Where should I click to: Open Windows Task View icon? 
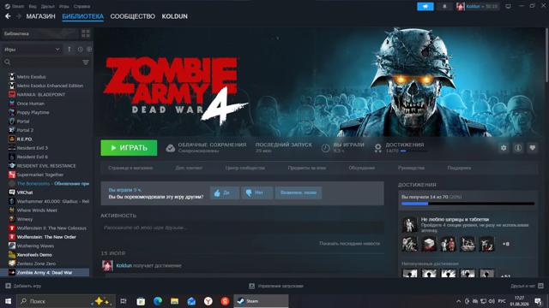pos(124,301)
